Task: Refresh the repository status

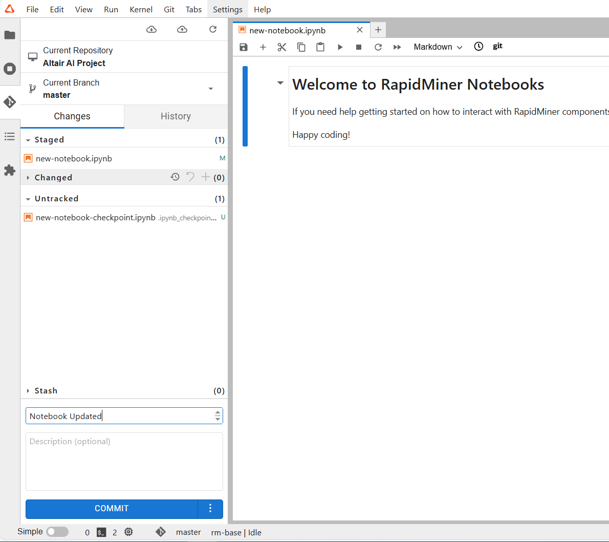Action: click(x=213, y=30)
